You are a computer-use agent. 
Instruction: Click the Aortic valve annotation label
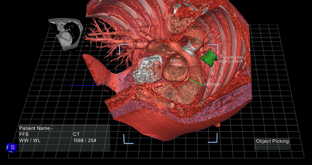tap(176, 62)
